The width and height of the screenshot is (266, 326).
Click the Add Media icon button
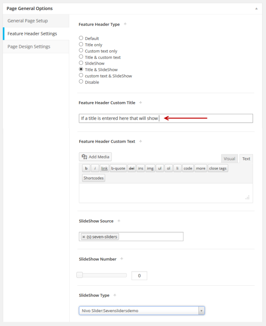[x=95, y=157]
